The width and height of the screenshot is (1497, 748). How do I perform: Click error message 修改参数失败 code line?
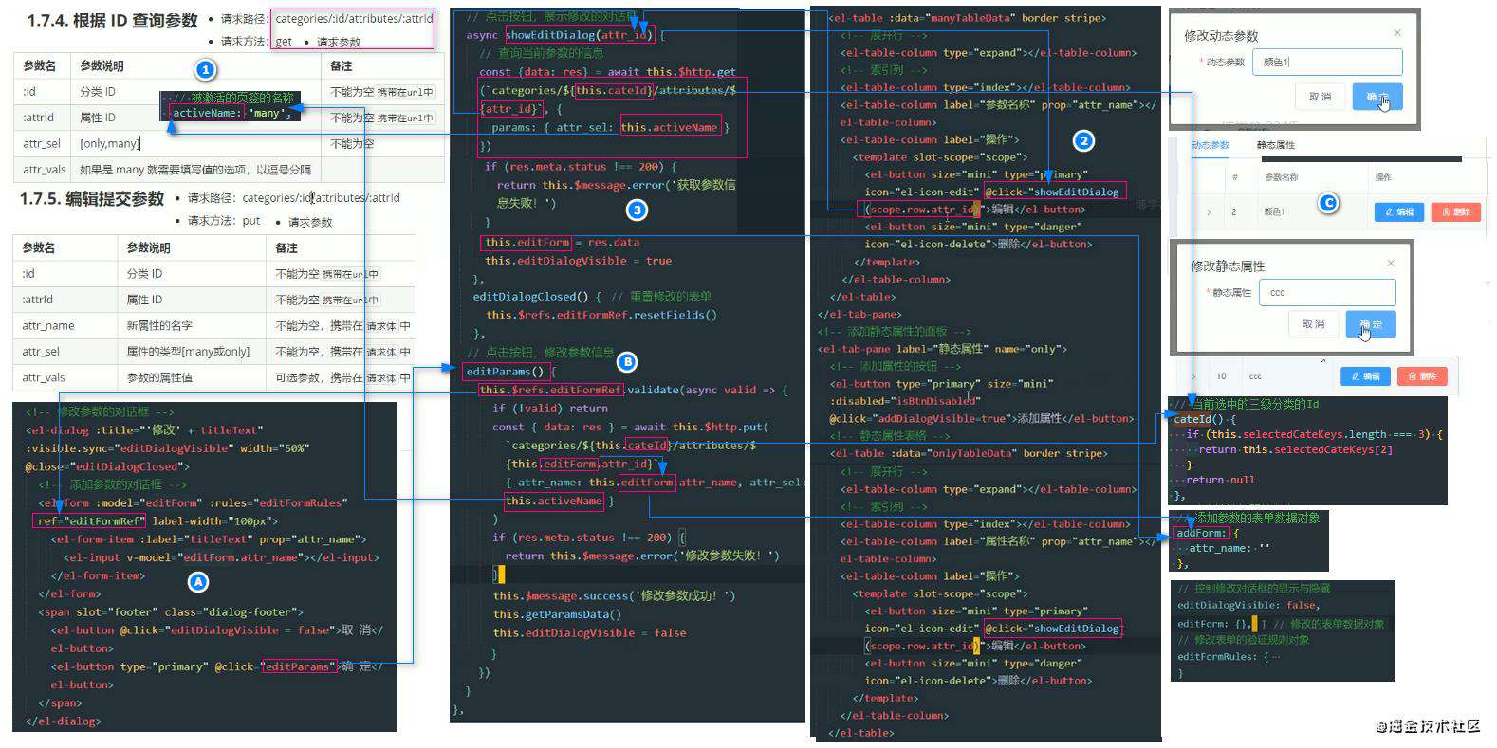tap(641, 556)
